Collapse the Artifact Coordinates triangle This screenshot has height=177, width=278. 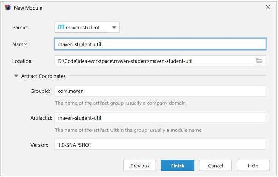pos(16,76)
